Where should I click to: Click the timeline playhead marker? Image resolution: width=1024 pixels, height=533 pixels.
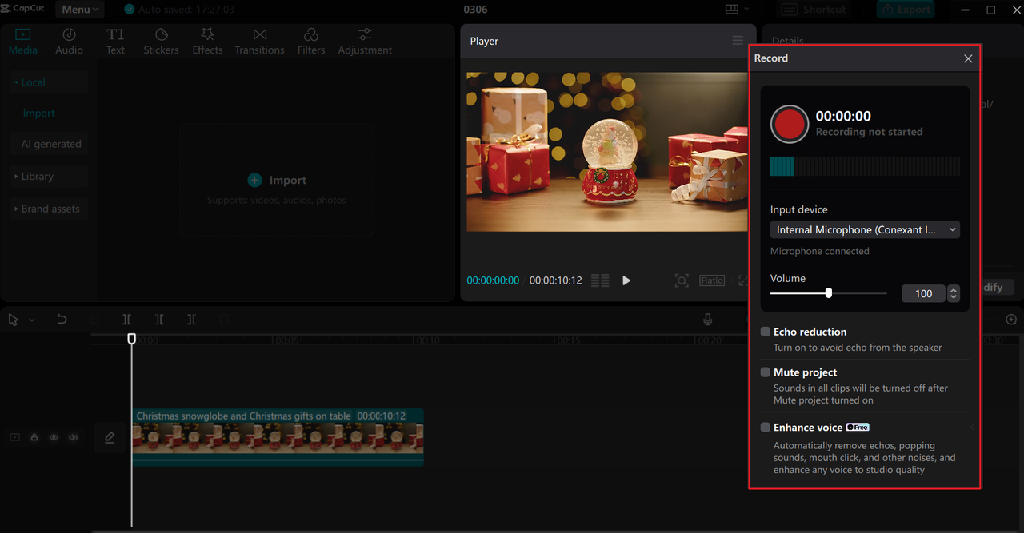[132, 339]
